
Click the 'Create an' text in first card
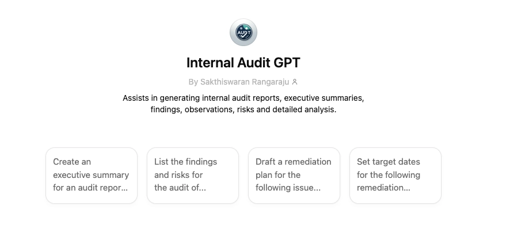click(72, 162)
